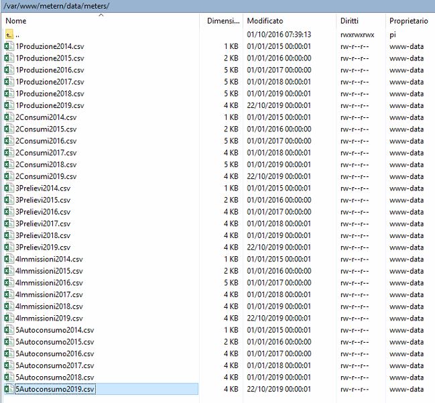Select file name 4Immissioni2019.csv

point(49,319)
